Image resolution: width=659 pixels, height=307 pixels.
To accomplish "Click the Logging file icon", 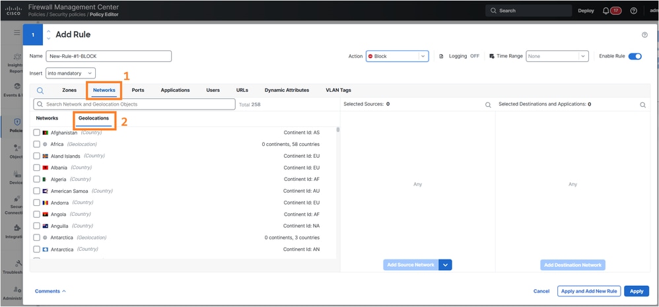I will 441,56.
